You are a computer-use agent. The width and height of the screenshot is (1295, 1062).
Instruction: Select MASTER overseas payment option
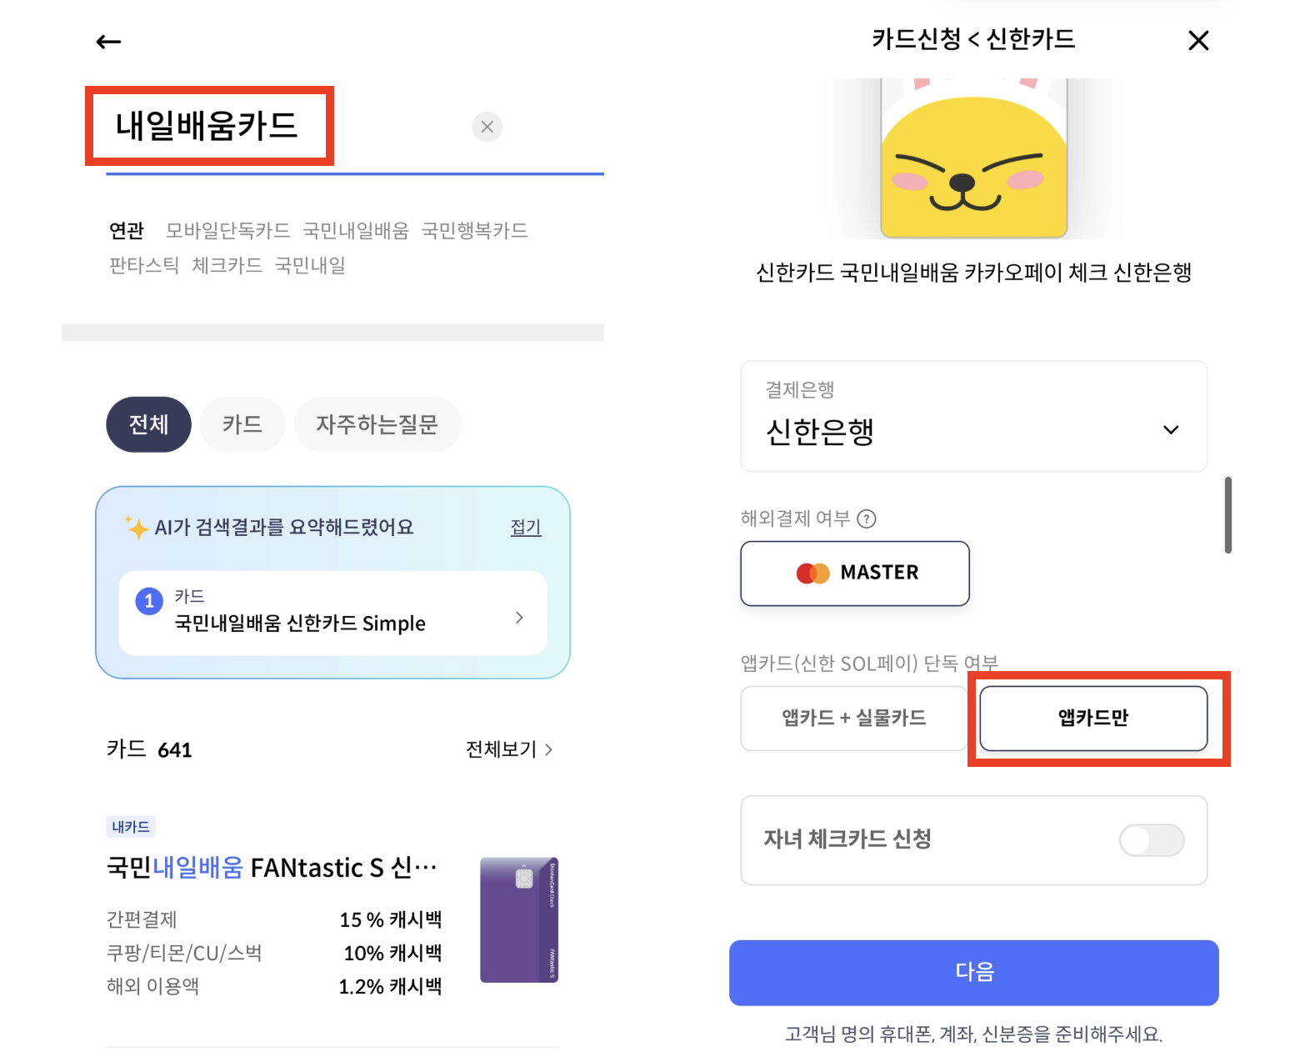pyautogui.click(x=855, y=573)
